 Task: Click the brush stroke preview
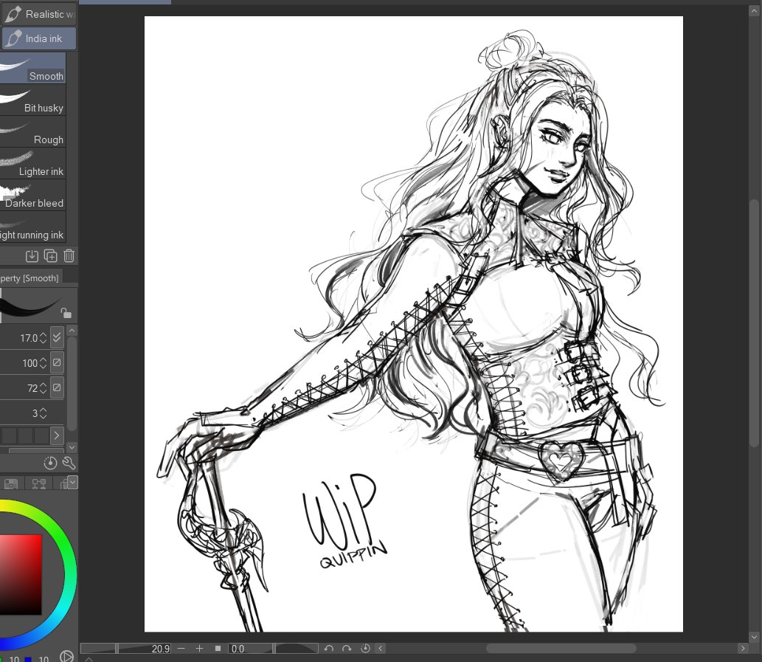click(30, 306)
